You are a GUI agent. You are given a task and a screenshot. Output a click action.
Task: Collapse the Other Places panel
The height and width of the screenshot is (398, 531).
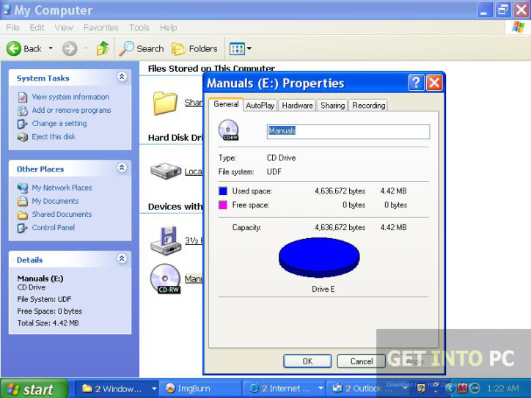(x=122, y=168)
